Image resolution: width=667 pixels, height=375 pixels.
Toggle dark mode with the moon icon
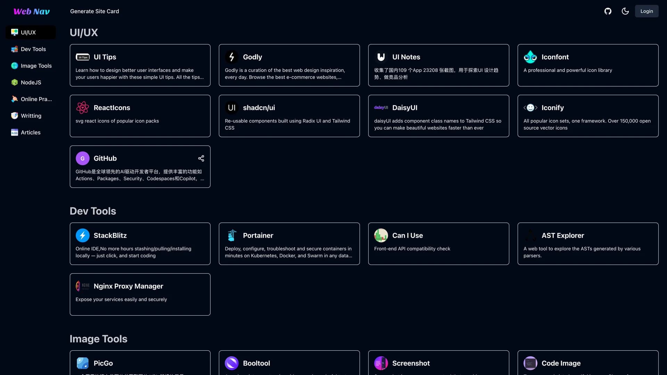pyautogui.click(x=625, y=11)
